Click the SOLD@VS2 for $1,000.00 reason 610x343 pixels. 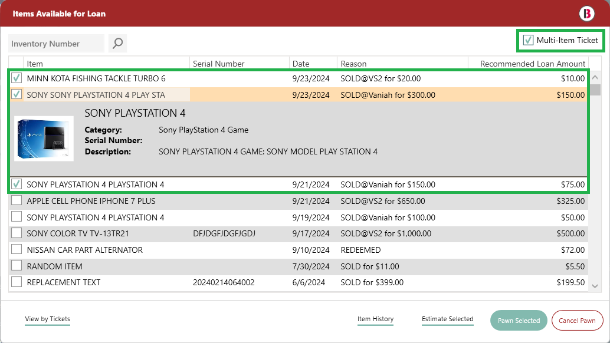click(x=386, y=233)
